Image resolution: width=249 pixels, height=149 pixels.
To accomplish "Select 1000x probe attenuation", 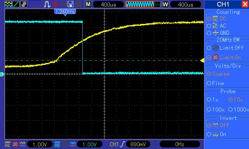I will [x=238, y=109].
